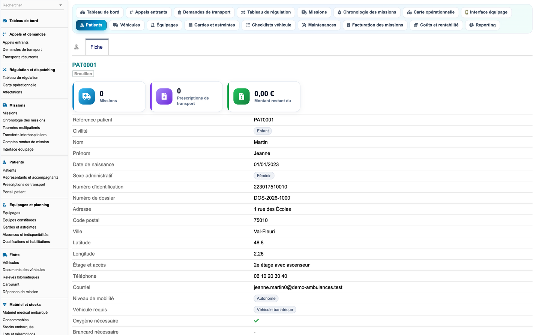Click the ambulance Missions stat icon

pos(87,97)
